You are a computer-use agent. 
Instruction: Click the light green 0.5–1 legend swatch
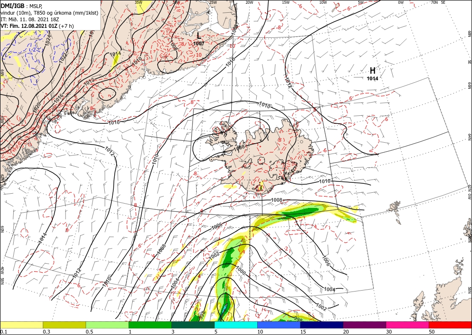pyautogui.click(x=107, y=325)
